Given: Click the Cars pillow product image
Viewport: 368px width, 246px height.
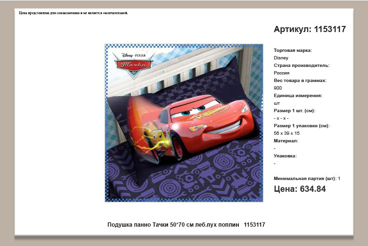Looking at the screenshot, I should (x=184, y=123).
